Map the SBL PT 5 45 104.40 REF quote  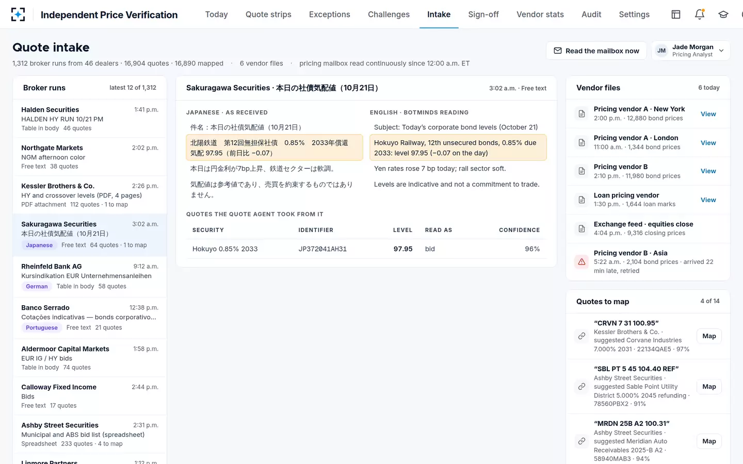[x=709, y=387]
